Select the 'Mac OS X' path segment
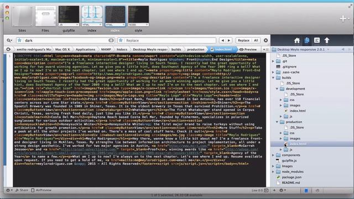This screenshot has height=199, width=354. tap(63, 49)
